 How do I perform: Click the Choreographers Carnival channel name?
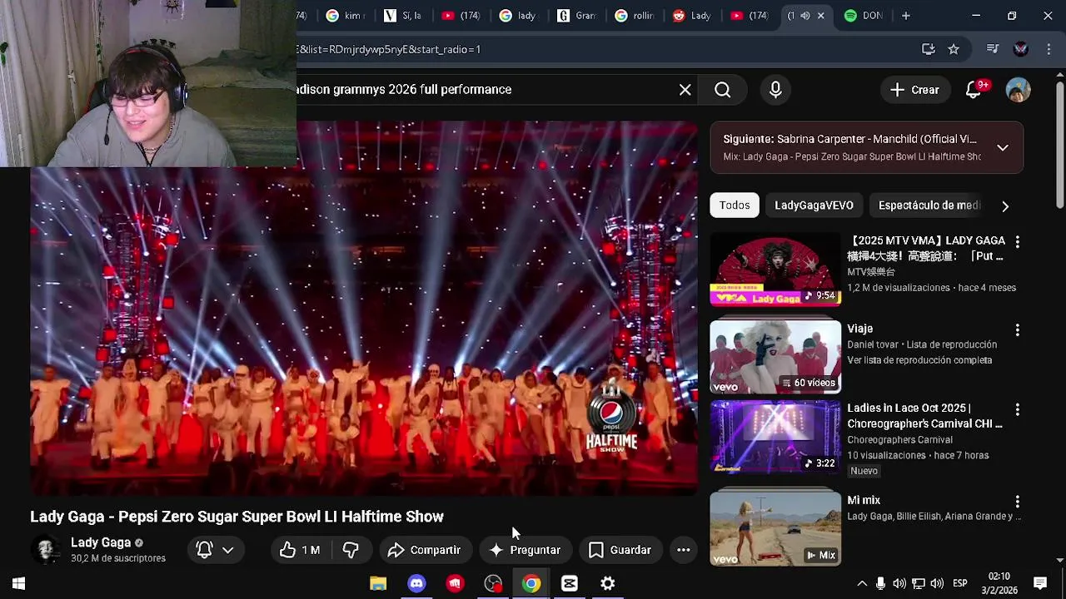899,439
